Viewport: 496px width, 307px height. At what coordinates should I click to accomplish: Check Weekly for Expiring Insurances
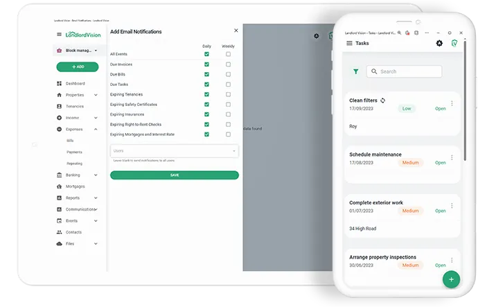(228, 114)
